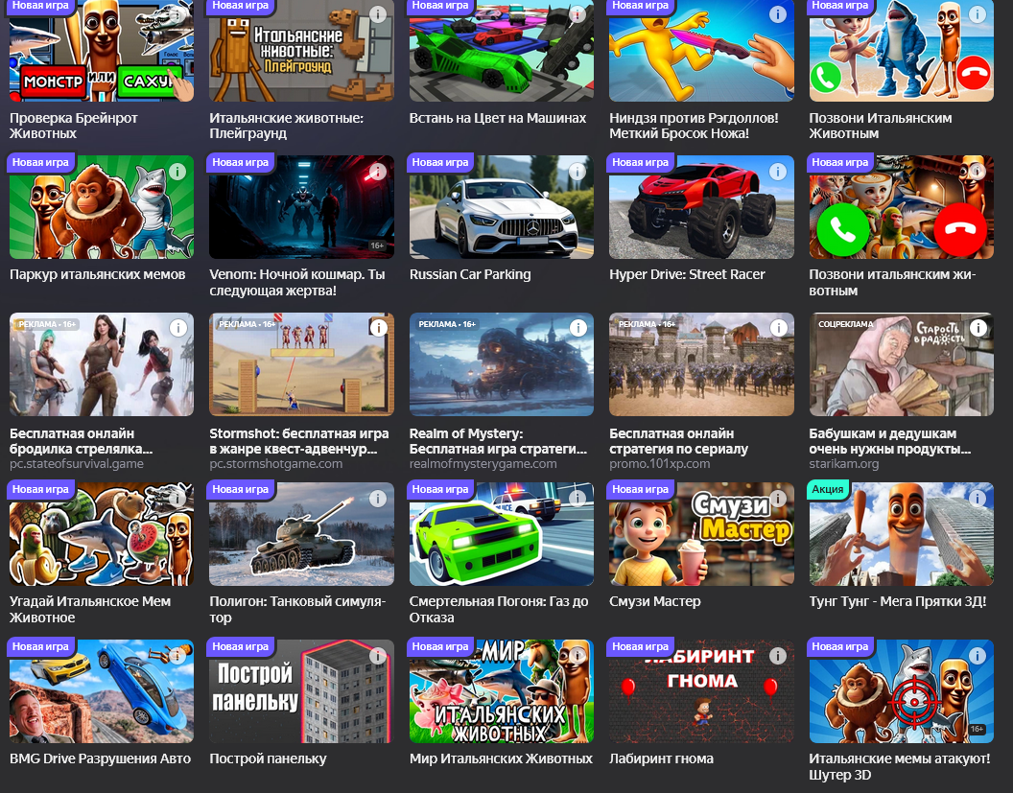Open starikam.org ad link
The height and width of the screenshot is (793, 1013).
point(844,464)
